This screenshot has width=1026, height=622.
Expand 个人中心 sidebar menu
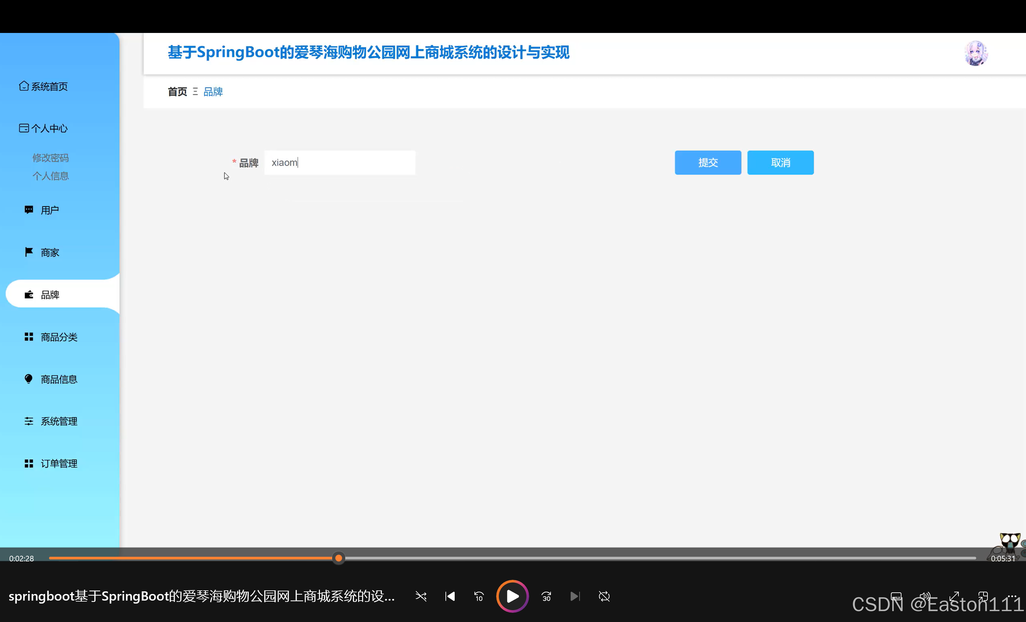pyautogui.click(x=43, y=128)
